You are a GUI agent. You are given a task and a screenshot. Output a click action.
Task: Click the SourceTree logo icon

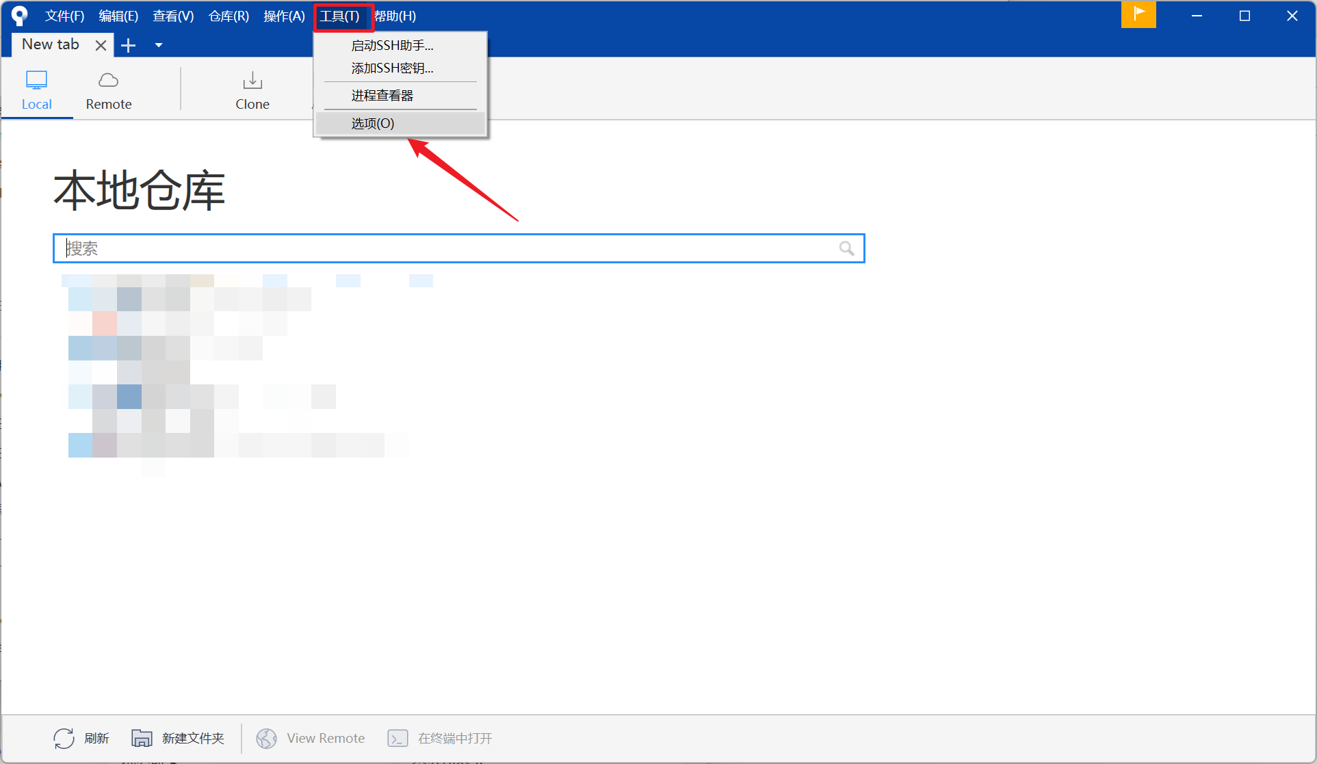tap(19, 15)
